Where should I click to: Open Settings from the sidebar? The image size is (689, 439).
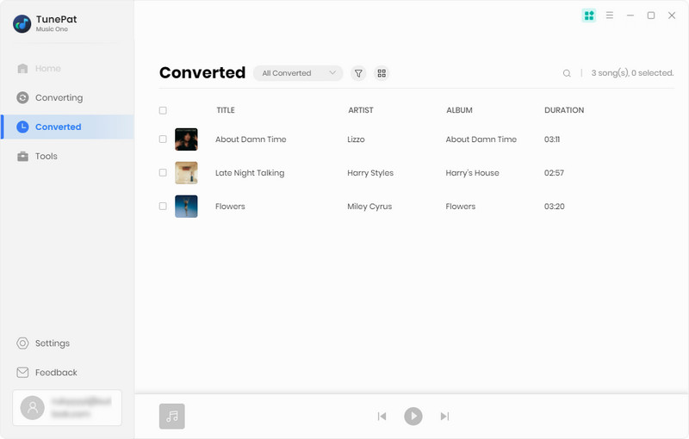(43, 343)
